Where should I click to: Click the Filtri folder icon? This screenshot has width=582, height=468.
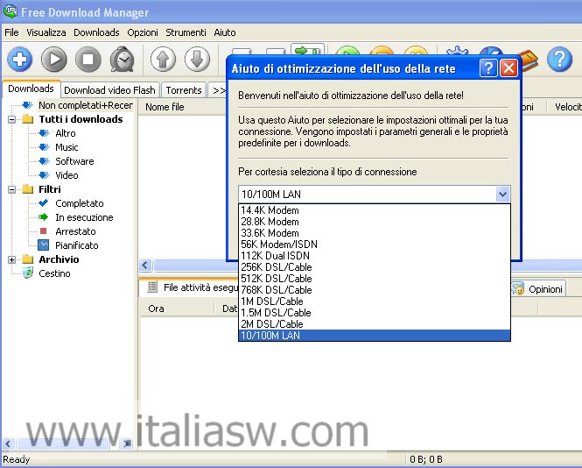28,189
